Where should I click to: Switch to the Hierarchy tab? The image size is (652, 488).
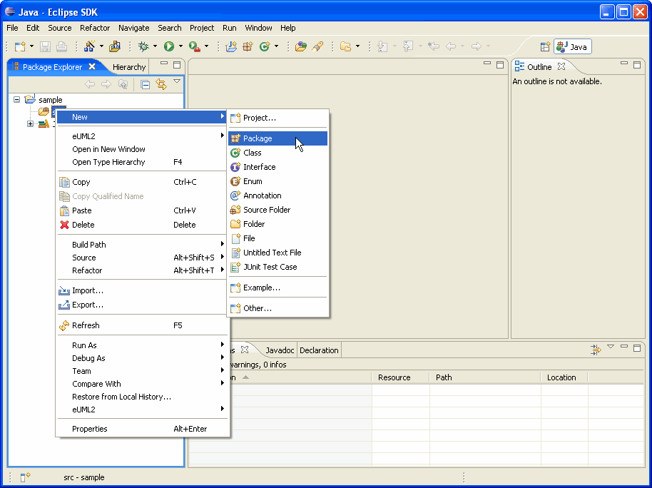[129, 67]
